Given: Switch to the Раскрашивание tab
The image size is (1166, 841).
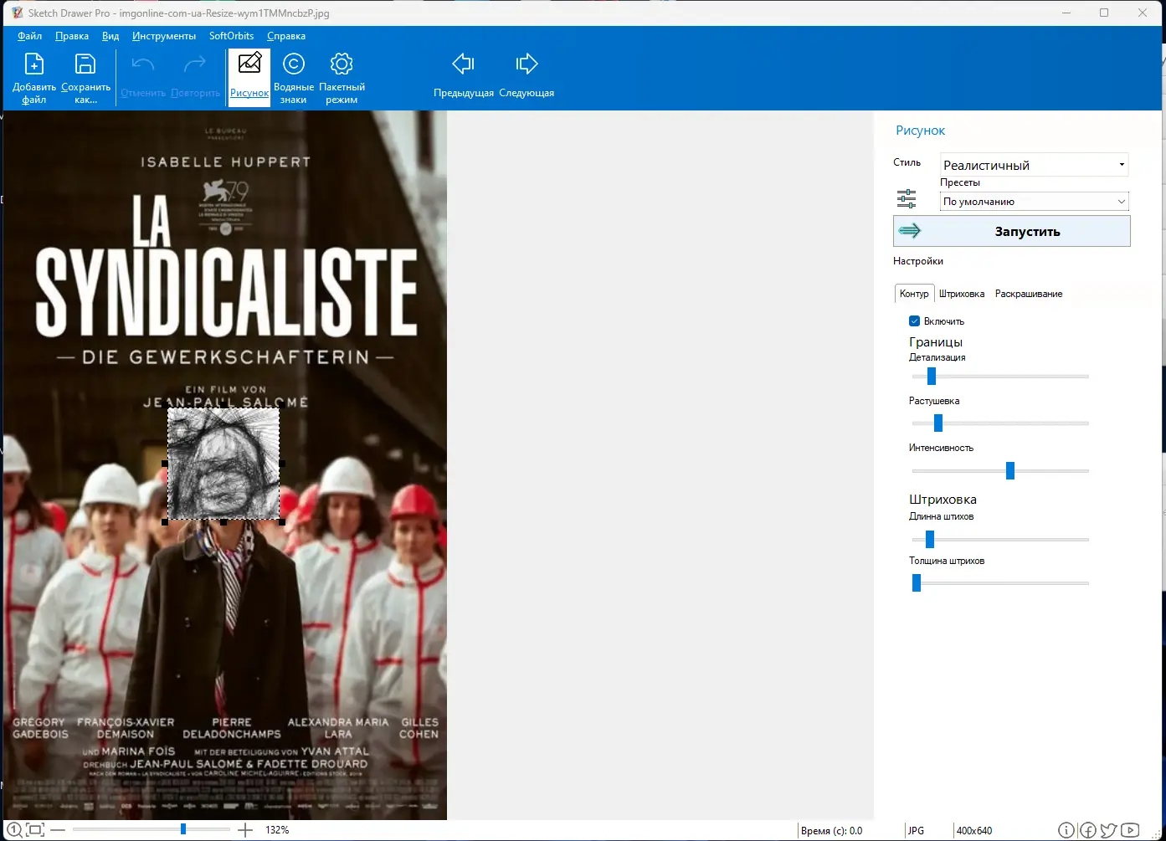Looking at the screenshot, I should (x=1029, y=294).
